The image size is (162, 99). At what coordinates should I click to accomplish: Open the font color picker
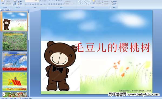coord(45,4)
